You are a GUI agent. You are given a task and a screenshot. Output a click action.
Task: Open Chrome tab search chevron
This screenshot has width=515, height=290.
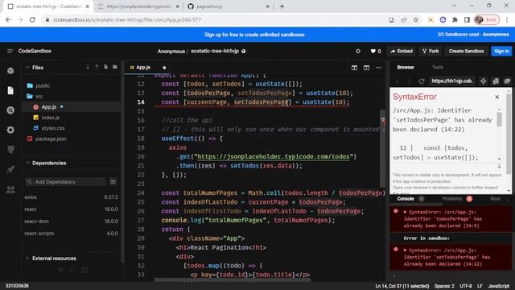pyautogui.click(x=454, y=6)
